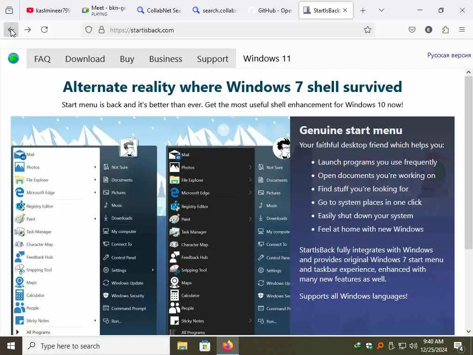Expand Paint chevron in dark start menu
The width and height of the screenshot is (473, 355).
250,219
